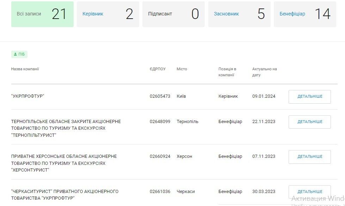Click position Керівник in УКРПРОФТУР row
This screenshot has width=345, height=206.
[x=228, y=96]
